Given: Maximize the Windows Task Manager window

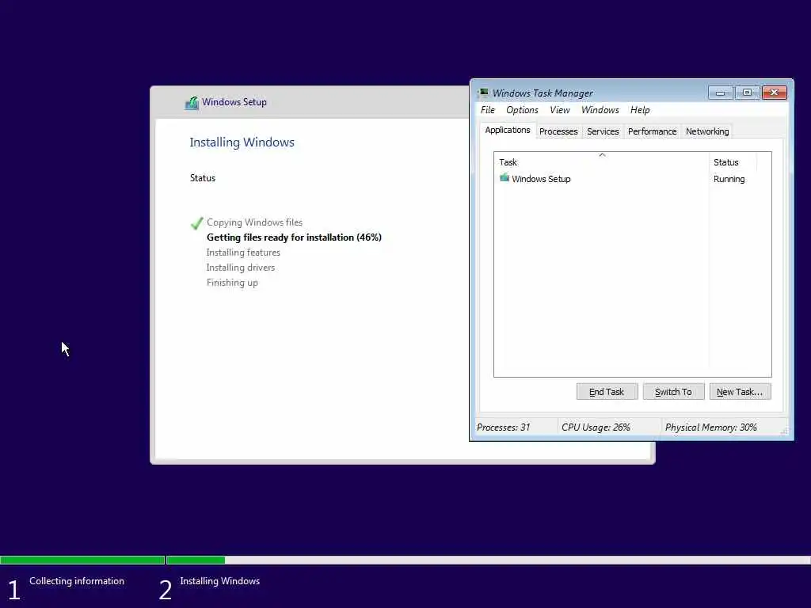Looking at the screenshot, I should pos(747,93).
